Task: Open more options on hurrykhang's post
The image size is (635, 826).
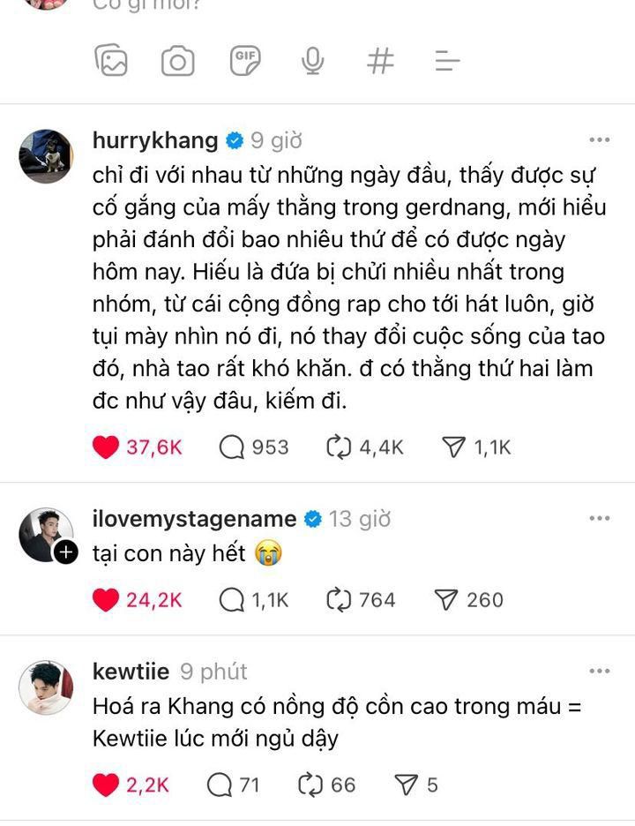Action: point(599,140)
